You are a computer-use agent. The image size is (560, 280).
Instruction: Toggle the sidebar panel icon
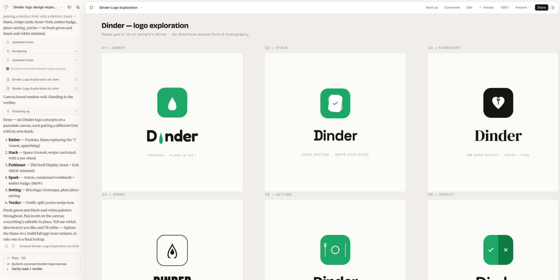pyautogui.click(x=69, y=7)
